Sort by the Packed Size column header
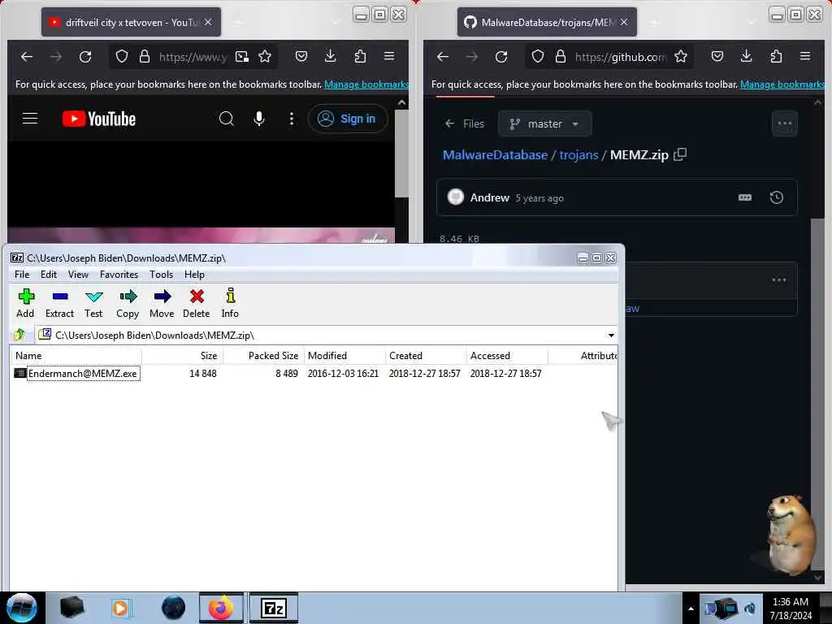The image size is (832, 624). tap(264, 356)
